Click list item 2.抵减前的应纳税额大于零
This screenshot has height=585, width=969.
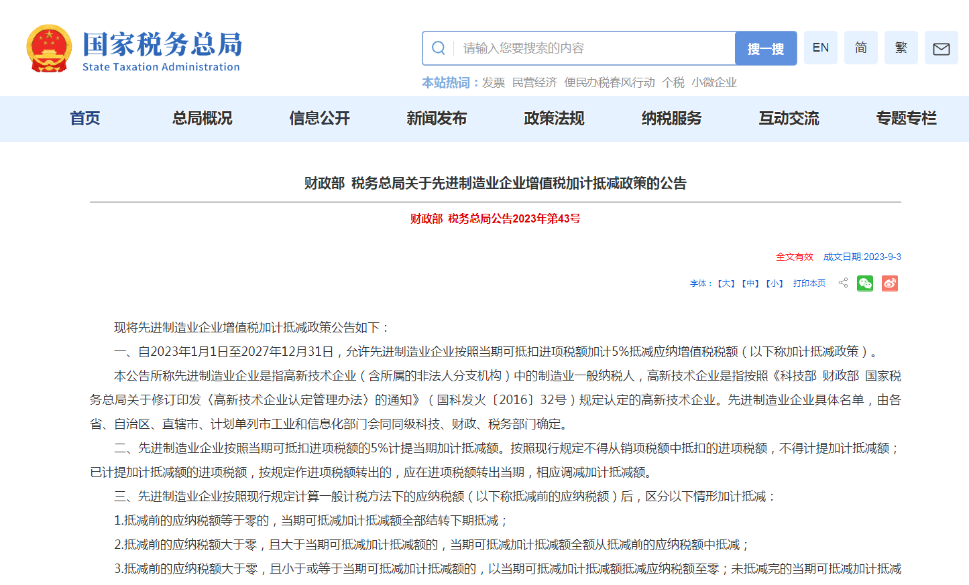433,545
